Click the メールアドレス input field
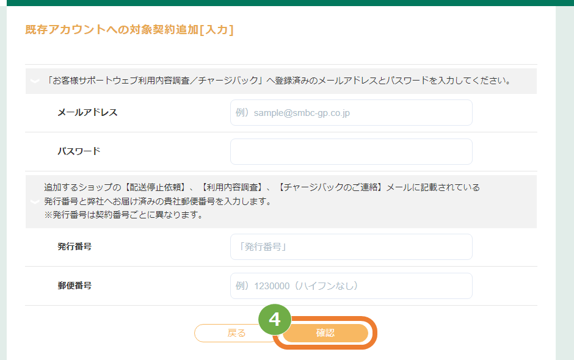 351,113
